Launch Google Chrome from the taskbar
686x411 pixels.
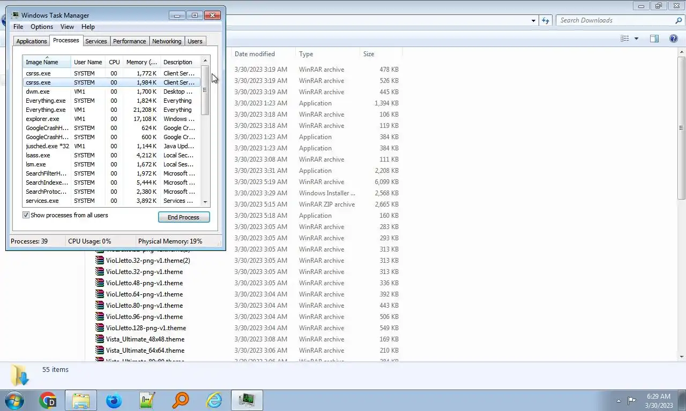pos(48,400)
